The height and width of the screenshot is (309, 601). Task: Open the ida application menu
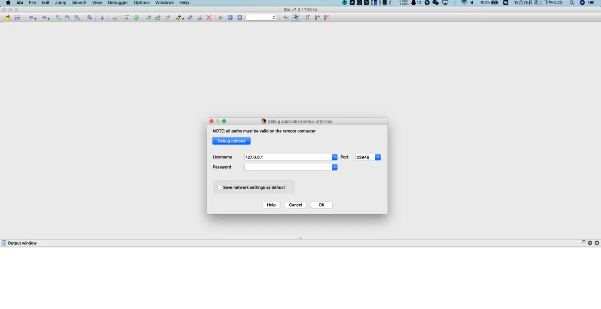click(x=20, y=2)
